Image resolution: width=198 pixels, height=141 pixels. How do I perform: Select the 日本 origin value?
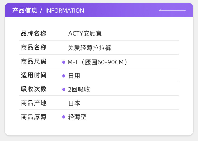(x=74, y=103)
